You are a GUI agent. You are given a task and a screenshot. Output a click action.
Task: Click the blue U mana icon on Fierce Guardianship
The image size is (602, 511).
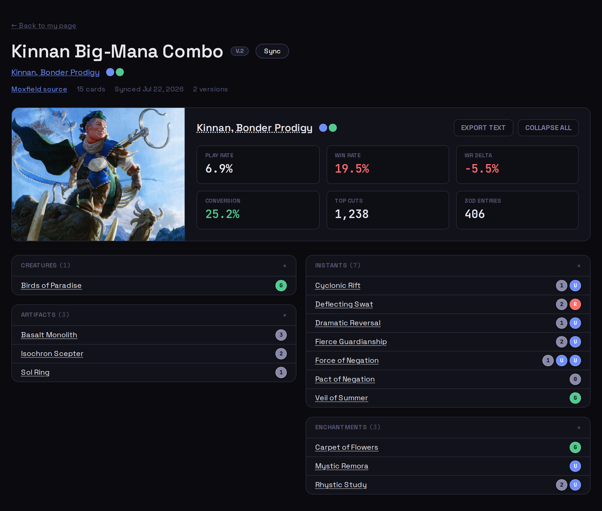coord(575,342)
